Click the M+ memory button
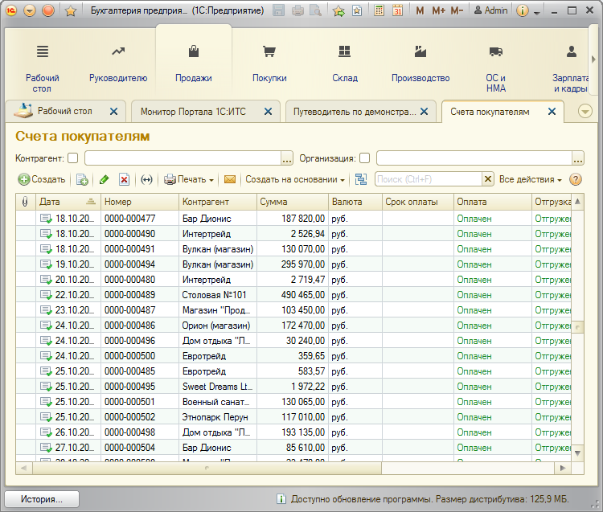The height and width of the screenshot is (512, 603). (x=438, y=10)
